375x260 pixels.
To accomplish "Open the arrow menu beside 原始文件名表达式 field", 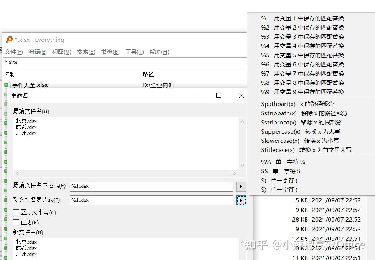I will pyautogui.click(x=241, y=186).
